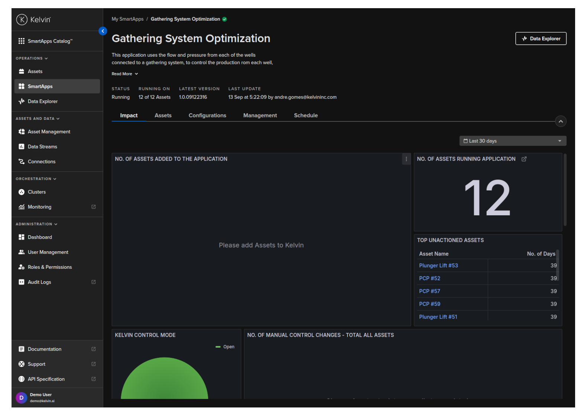Switch to the Configurations tab
The height and width of the screenshot is (416, 587).
pos(207,116)
